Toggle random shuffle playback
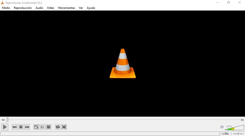 (x=64, y=127)
